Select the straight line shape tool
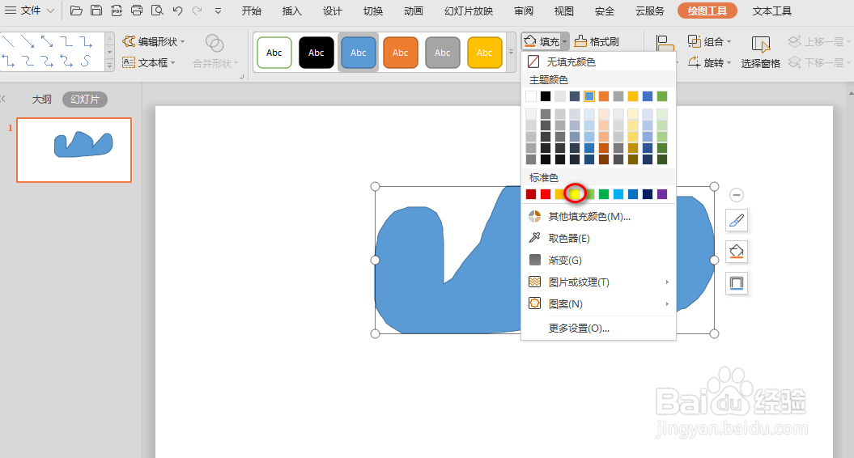This screenshot has height=458, width=854. tap(8, 40)
